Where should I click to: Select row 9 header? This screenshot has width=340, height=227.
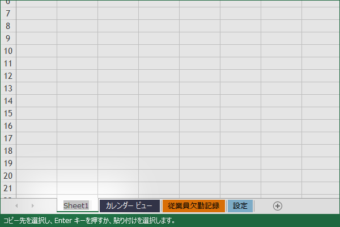click(x=8, y=39)
